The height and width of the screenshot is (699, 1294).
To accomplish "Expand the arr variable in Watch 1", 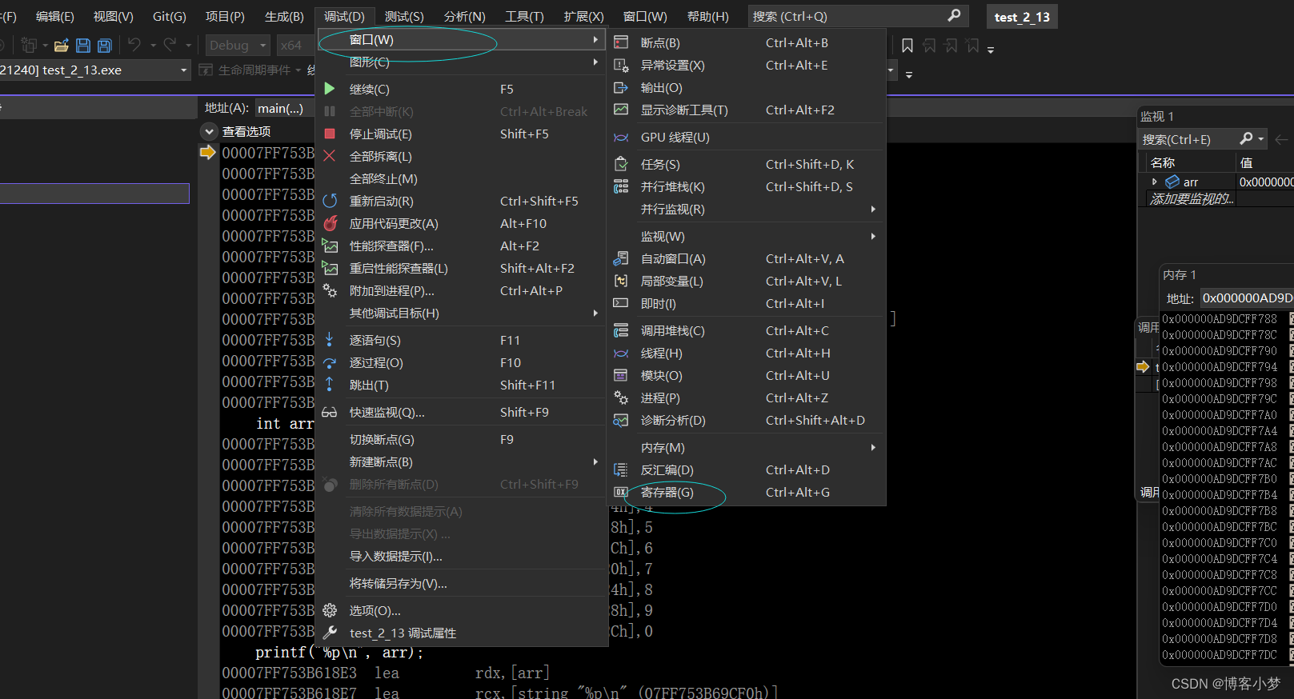I will pos(1154,182).
